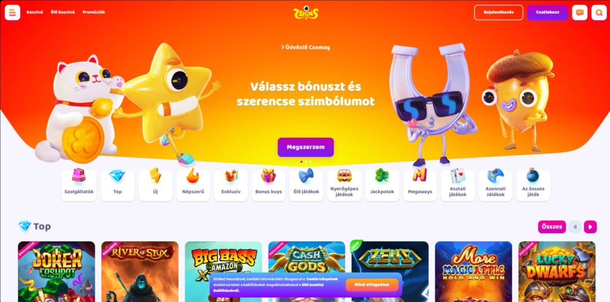Click the Csatlakozz sign-up button
The height and width of the screenshot is (302, 610).
pyautogui.click(x=547, y=13)
